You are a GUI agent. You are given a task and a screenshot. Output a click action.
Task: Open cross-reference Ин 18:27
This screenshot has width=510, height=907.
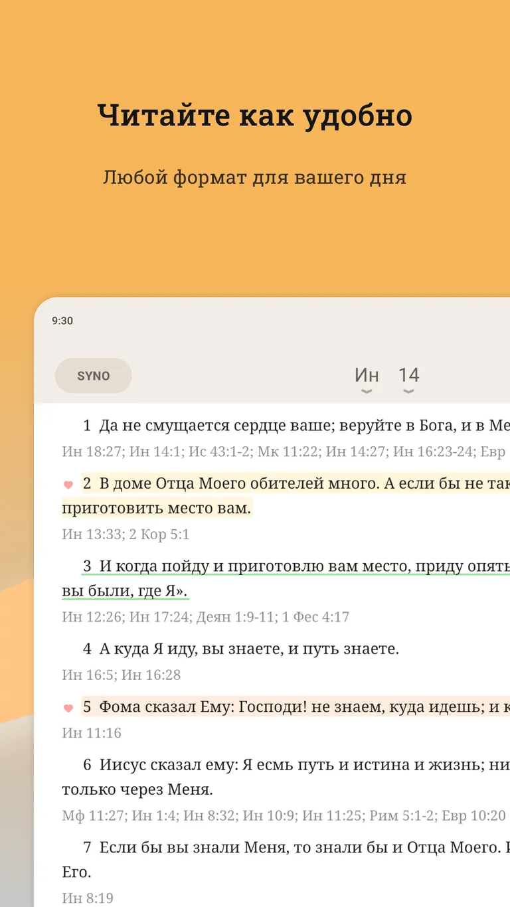pos(92,452)
